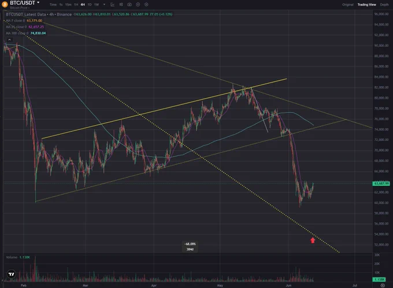Click the 30K volume axis label
Image resolution: width=393 pixels, height=288 pixels.
coord(377,255)
